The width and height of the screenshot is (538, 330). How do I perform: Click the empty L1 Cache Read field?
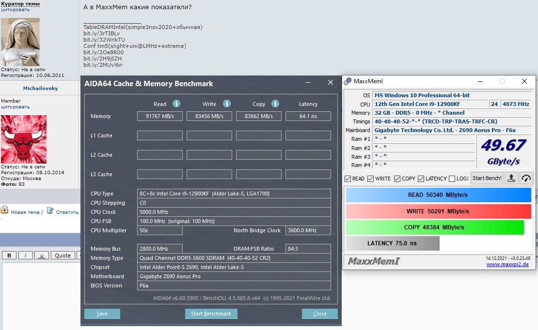pos(160,135)
